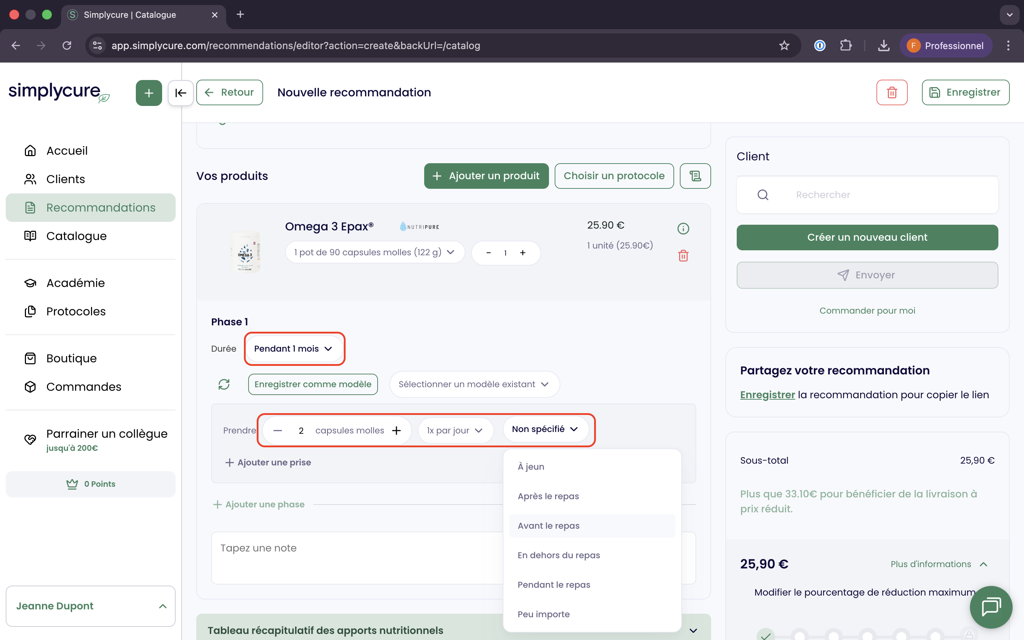This screenshot has width=1024, height=640.
Task: Click the client Rechercher search field
Action: 867,195
